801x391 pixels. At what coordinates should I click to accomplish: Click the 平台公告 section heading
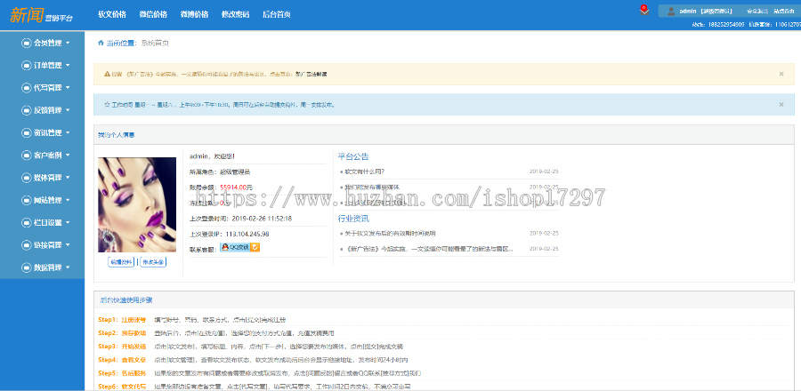pyautogui.click(x=353, y=156)
